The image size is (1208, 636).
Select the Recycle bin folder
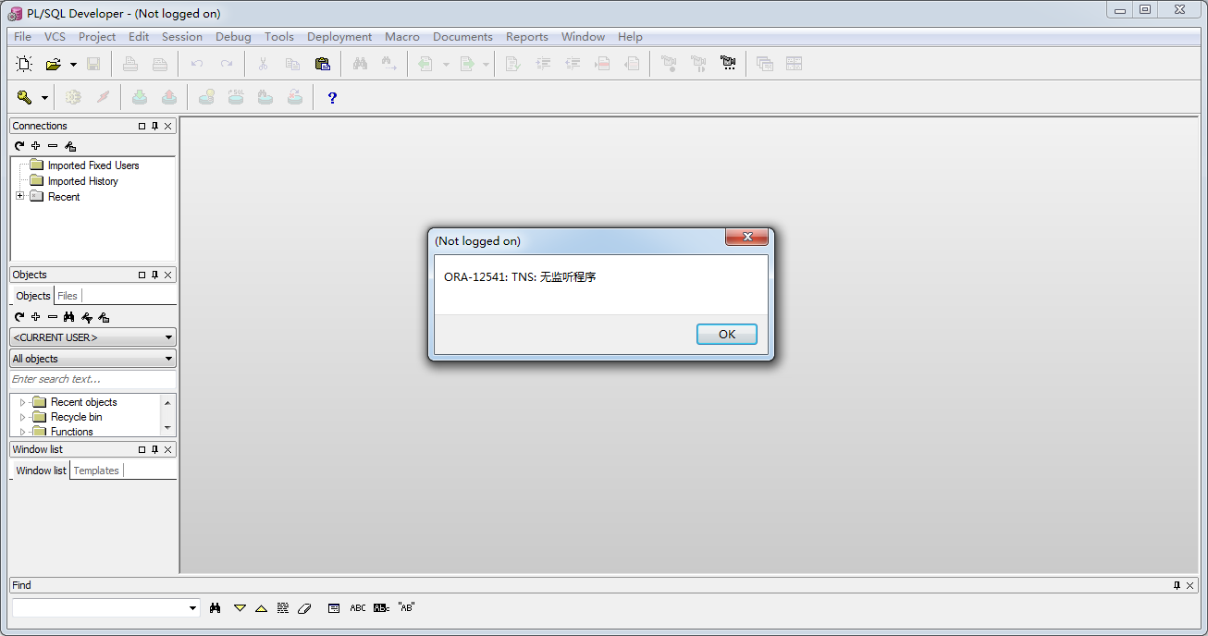tap(77, 417)
